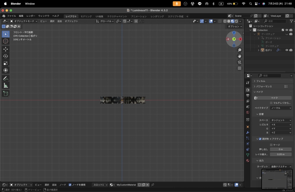Open the オプション button in viewport

click(235, 27)
